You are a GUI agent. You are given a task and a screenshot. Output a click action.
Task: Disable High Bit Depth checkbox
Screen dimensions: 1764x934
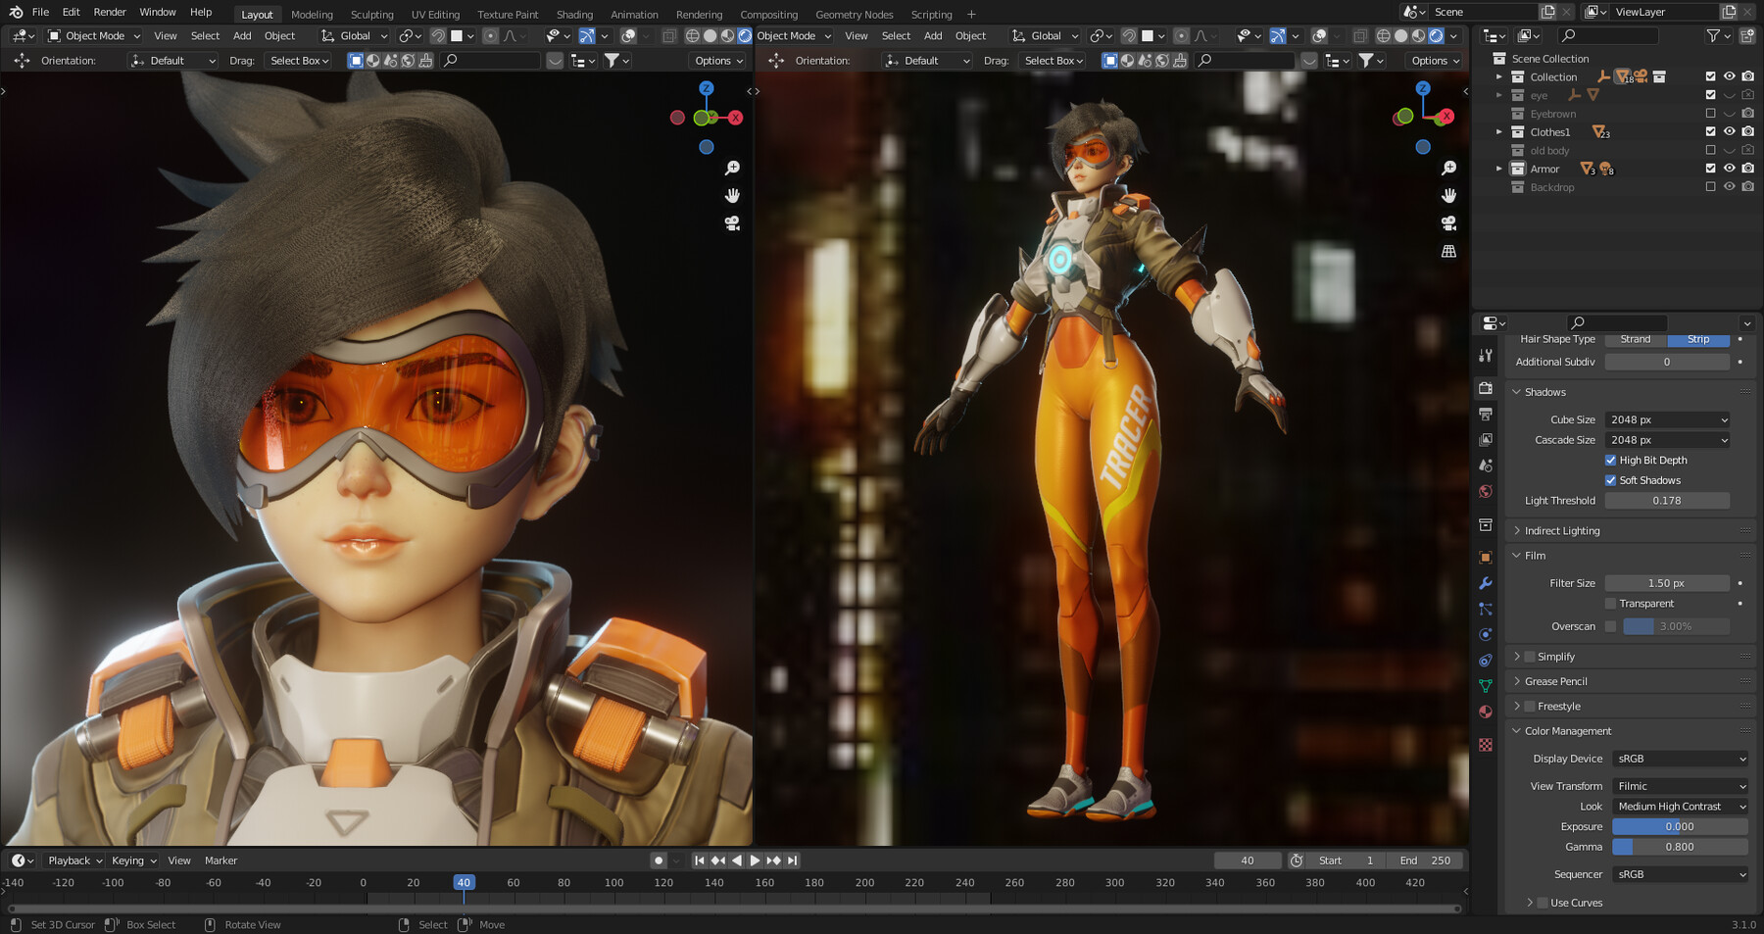point(1610,460)
